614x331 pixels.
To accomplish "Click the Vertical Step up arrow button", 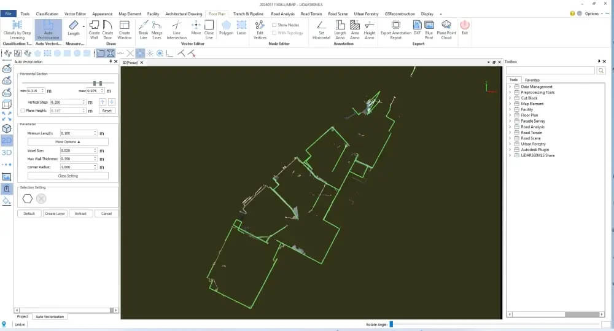I will pyautogui.click(x=103, y=102).
